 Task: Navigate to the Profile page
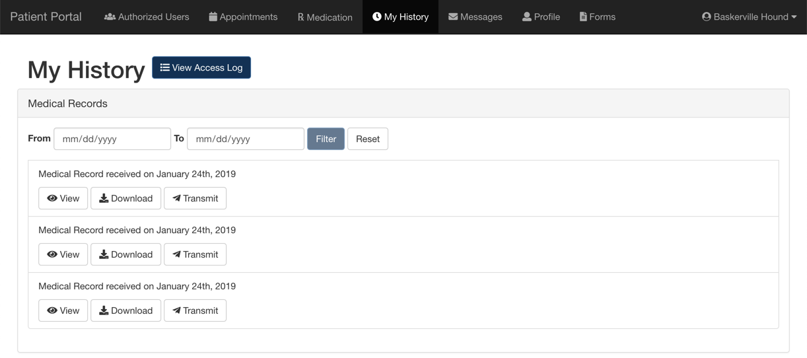[541, 17]
